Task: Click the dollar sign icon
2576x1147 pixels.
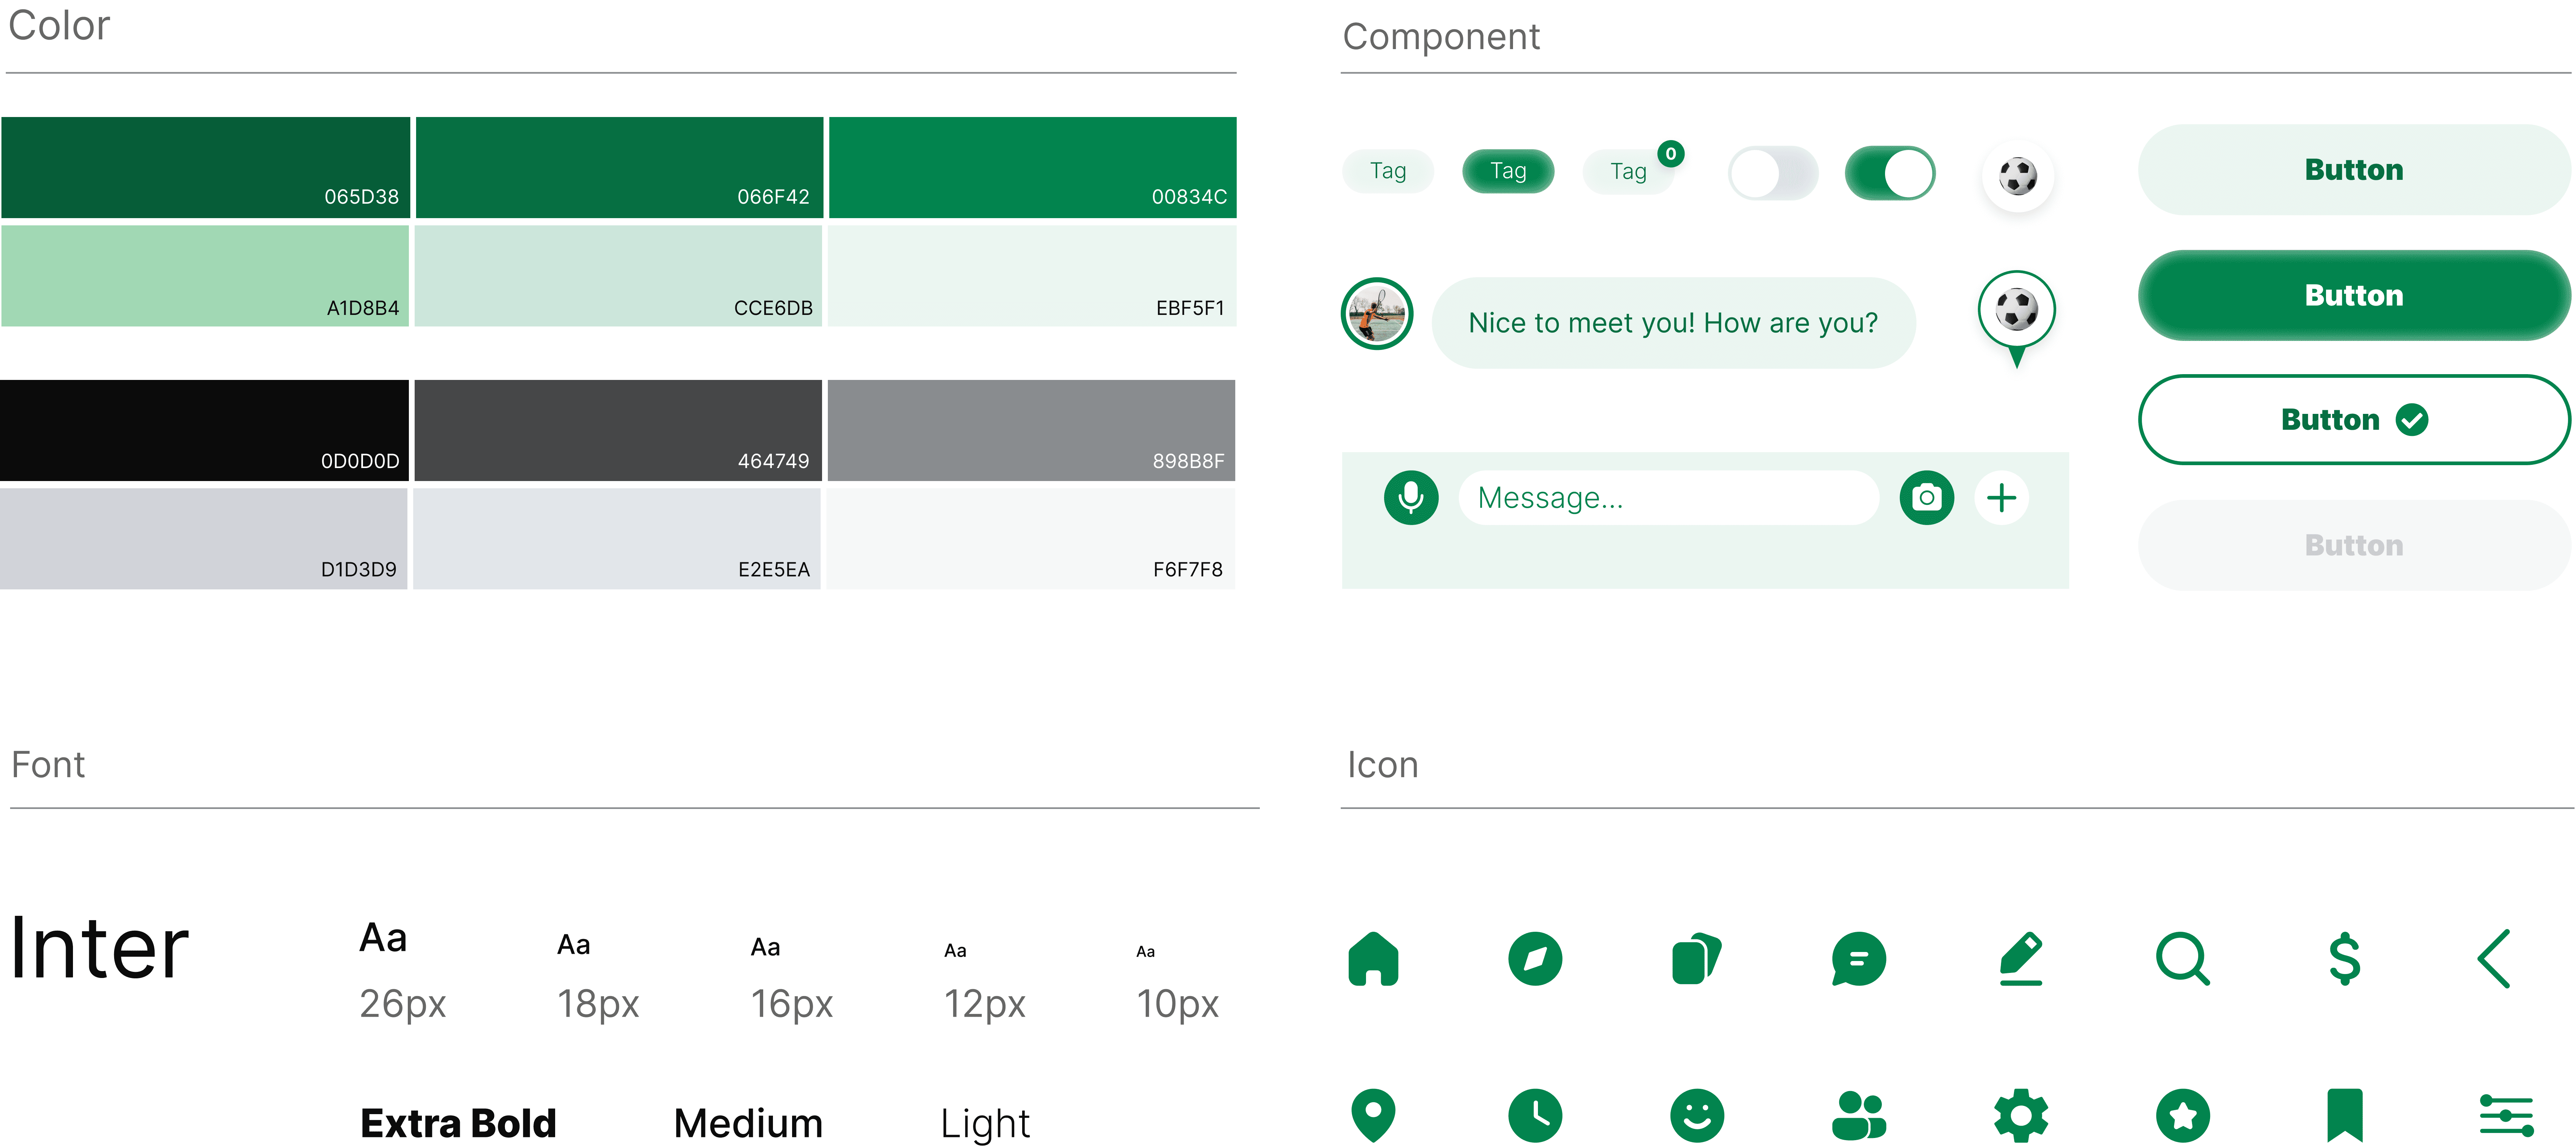Action: click(x=2344, y=959)
